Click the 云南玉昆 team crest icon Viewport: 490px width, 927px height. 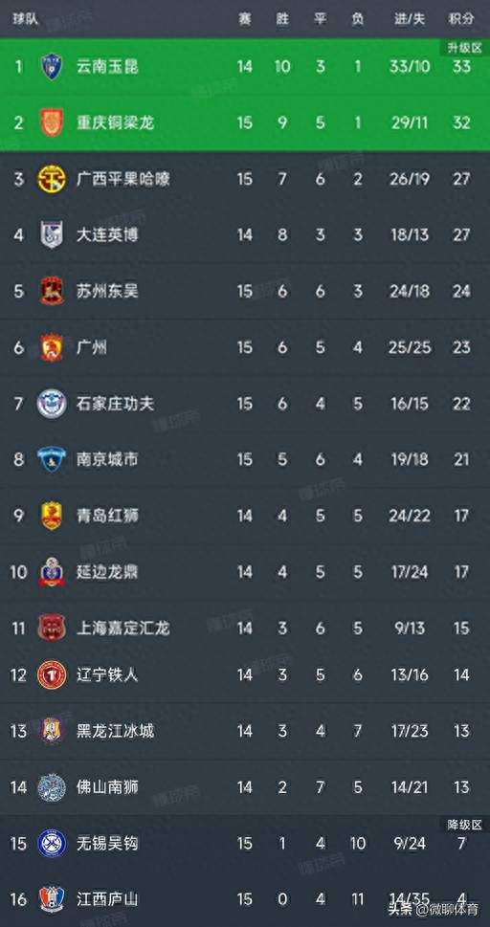52,66
